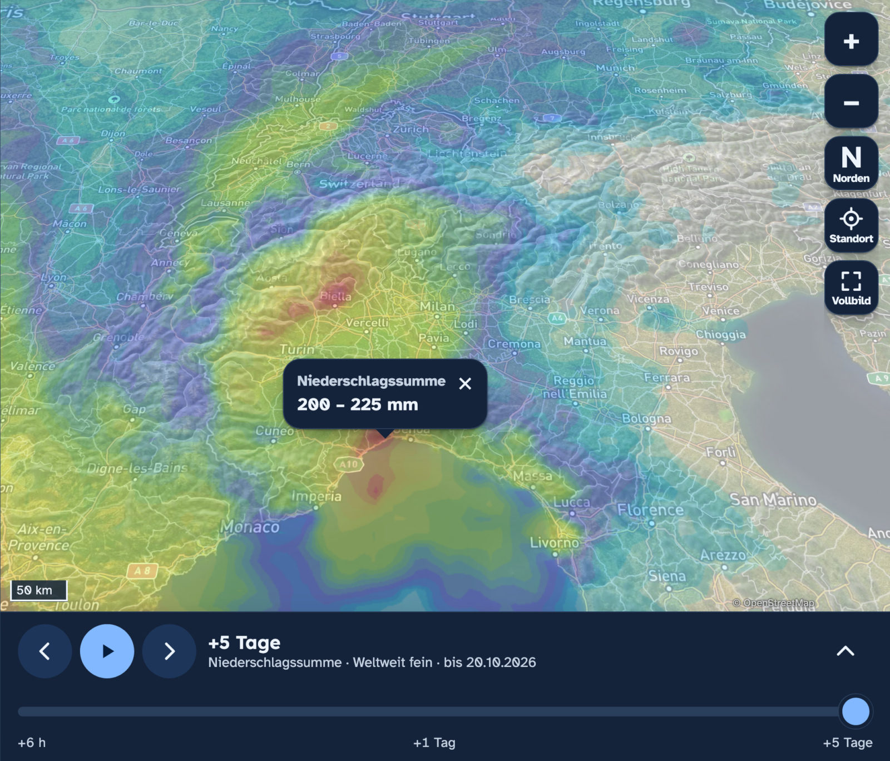Click the 50 km scale indicator

click(39, 590)
